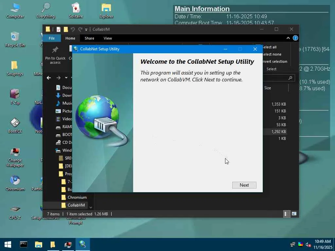Open File Explorer from the taskbar
The height and width of the screenshot is (251, 335).
pyautogui.click(x=39, y=244)
